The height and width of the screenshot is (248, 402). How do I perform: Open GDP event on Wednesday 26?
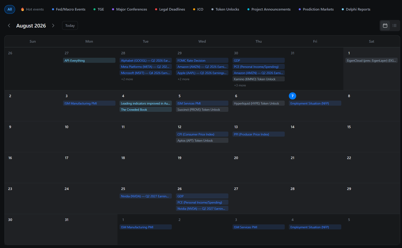202,196
